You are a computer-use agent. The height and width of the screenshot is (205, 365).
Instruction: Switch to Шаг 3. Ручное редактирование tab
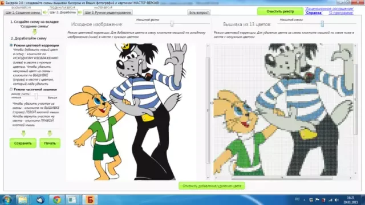[108, 13]
